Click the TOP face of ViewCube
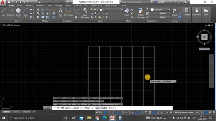The width and height of the screenshot is (216, 121). 204,37
